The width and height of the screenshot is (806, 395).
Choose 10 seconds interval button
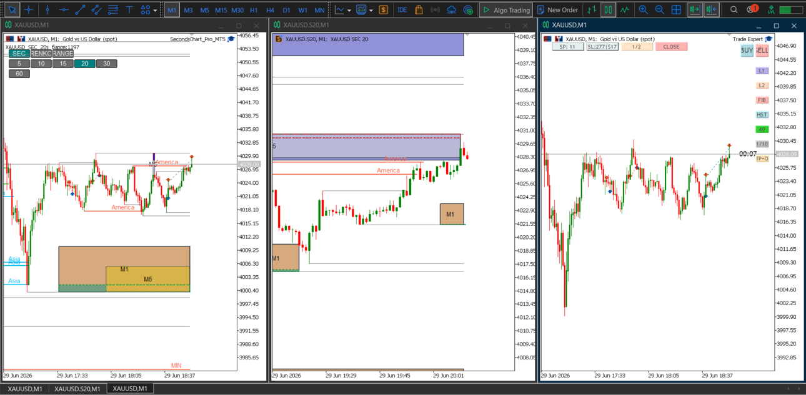click(41, 64)
